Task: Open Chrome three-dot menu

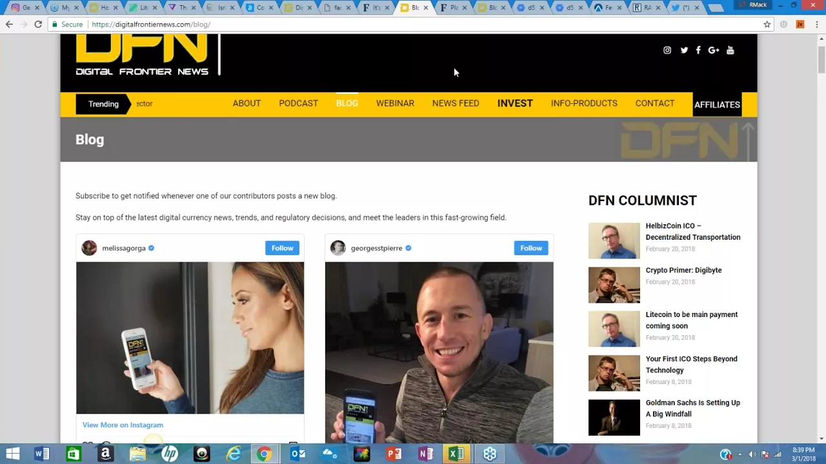Action: coord(816,24)
